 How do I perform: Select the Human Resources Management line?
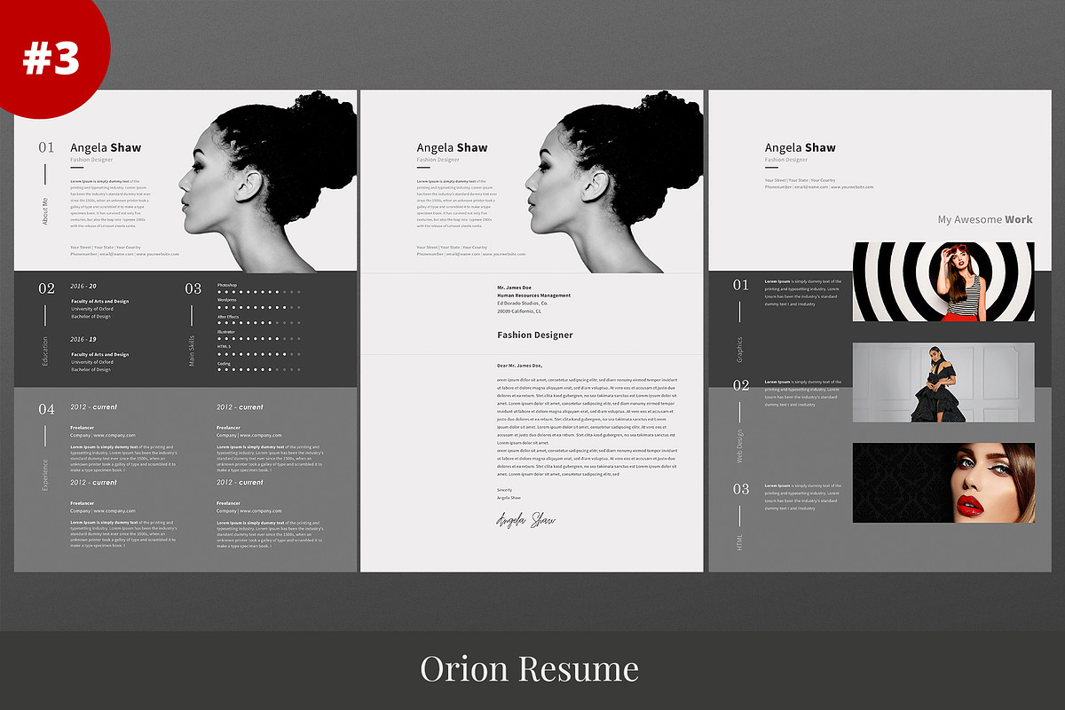tap(533, 296)
